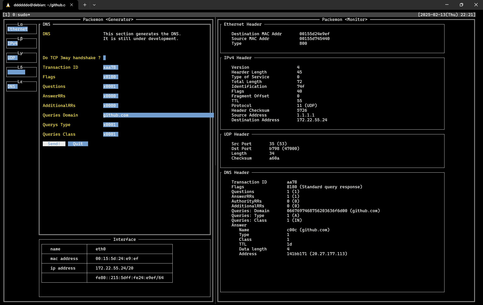Click the Querys Type input field
The width and height of the screenshot is (483, 305).
coord(111,125)
